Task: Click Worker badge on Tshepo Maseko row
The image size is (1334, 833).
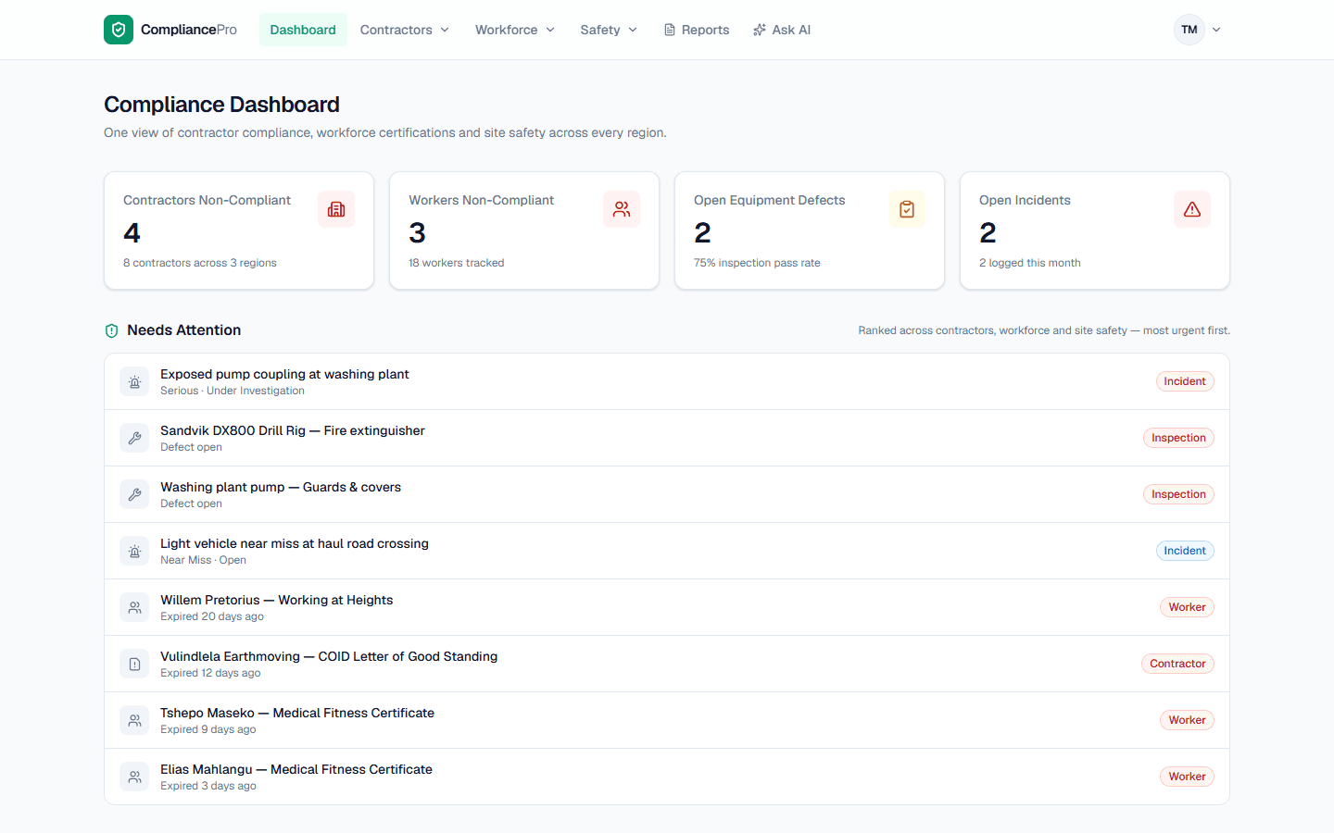Action: 1187,720
